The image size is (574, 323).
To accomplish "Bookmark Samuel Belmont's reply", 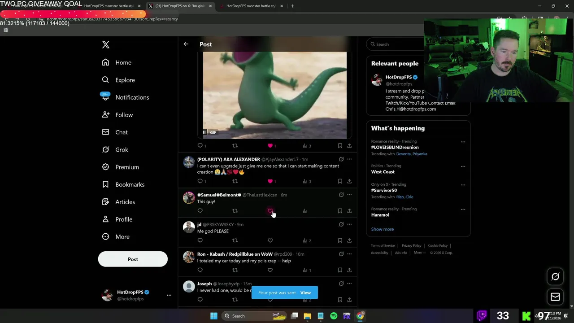I will (x=340, y=211).
